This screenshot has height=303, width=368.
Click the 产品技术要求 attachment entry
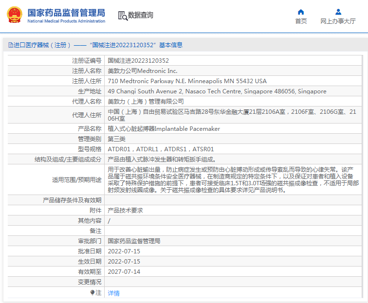pos(125,211)
